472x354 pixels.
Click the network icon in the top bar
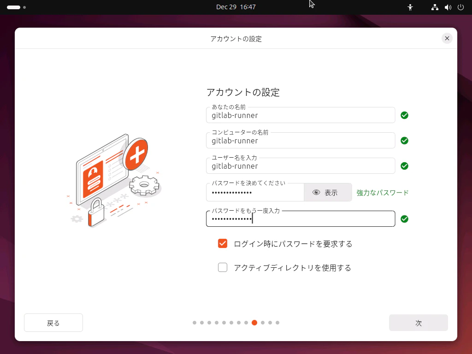click(434, 7)
